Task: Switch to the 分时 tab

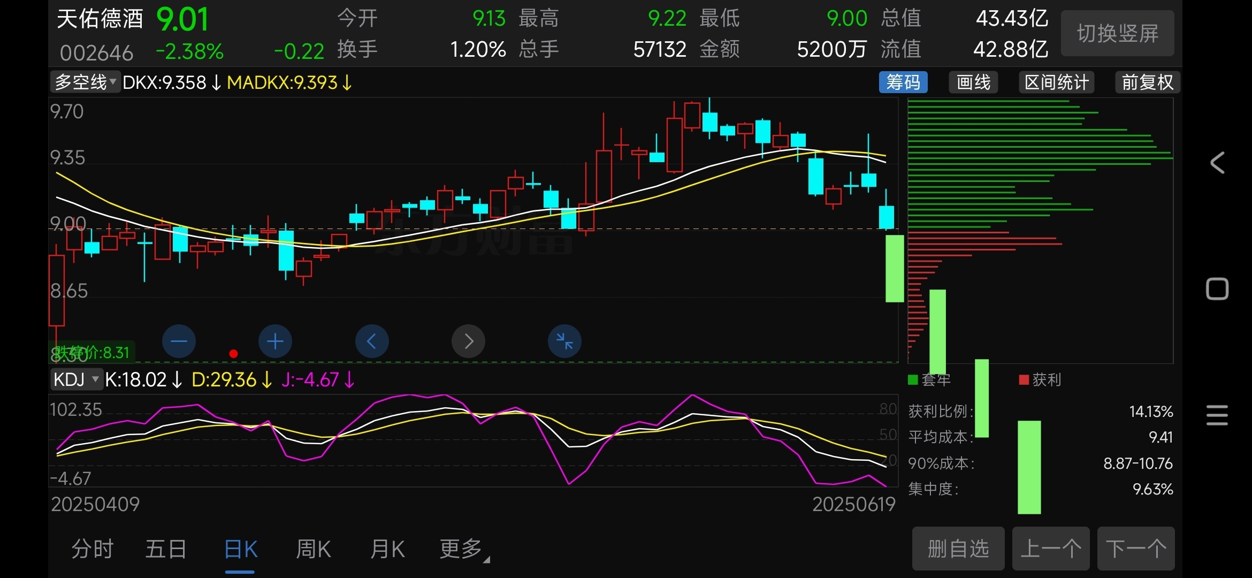Action: click(x=93, y=549)
